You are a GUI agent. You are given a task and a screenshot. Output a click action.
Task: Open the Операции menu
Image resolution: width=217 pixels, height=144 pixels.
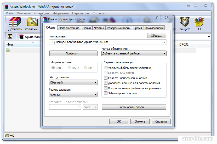42,13
